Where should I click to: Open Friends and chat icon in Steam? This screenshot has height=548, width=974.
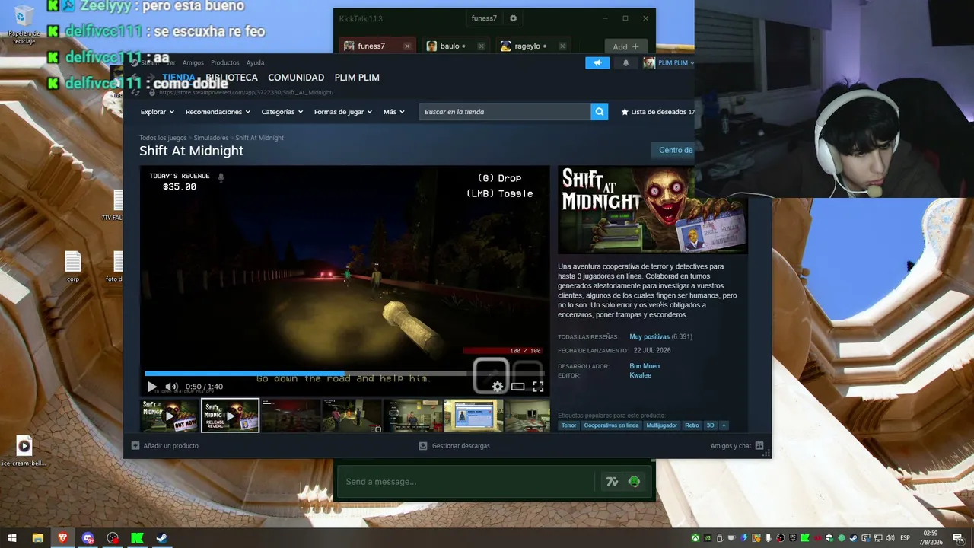(759, 446)
